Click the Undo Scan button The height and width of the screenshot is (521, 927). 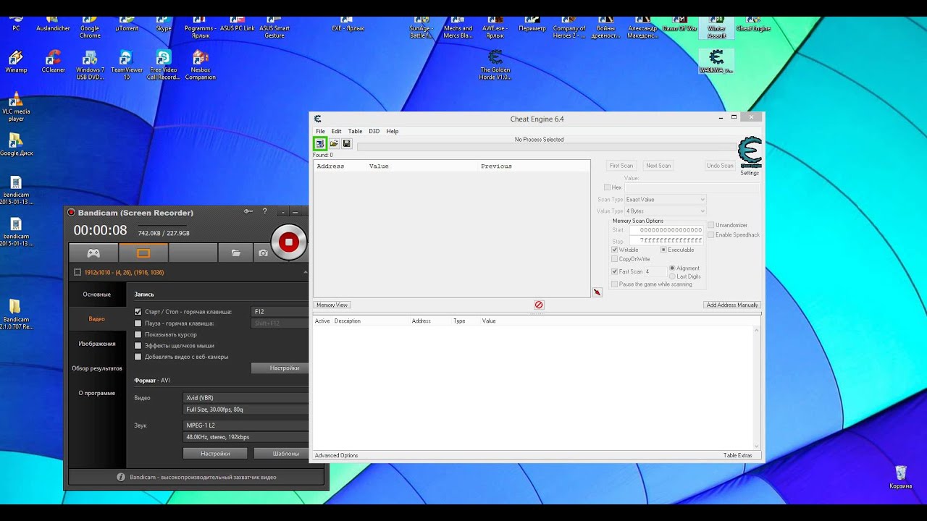(x=720, y=166)
